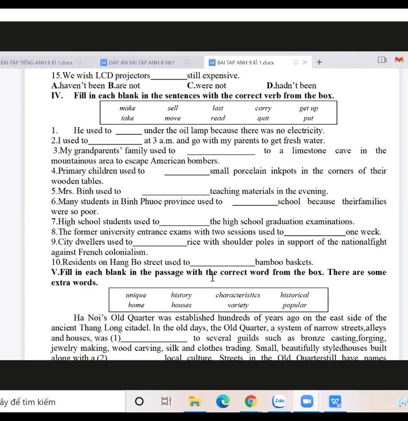Click the Windows search box
The height and width of the screenshot is (421, 408).
[62, 402]
